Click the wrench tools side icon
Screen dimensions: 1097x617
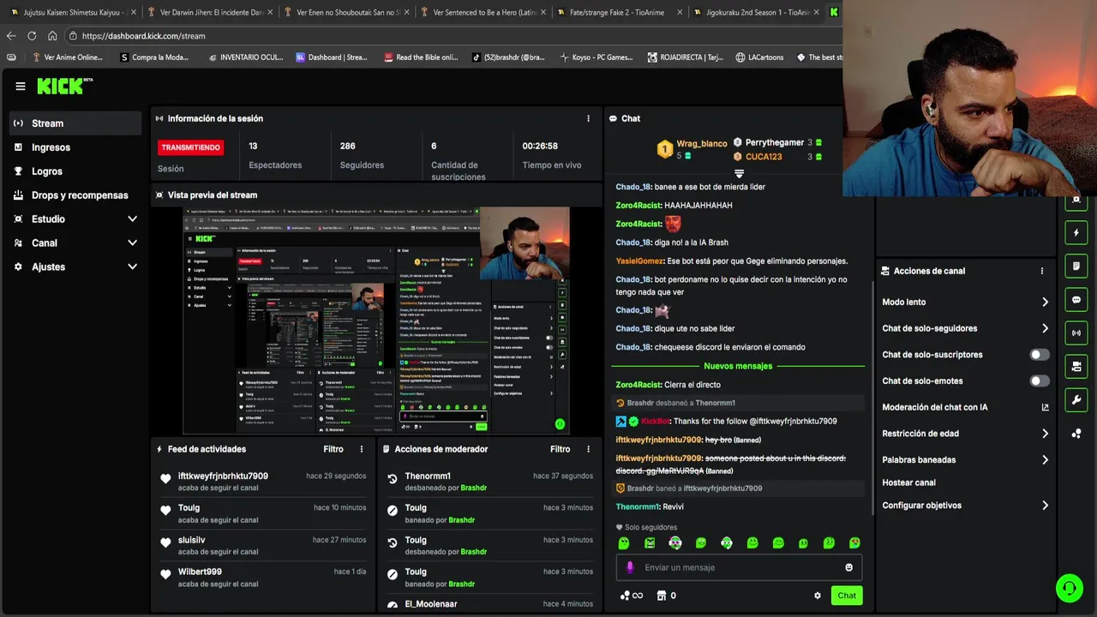(x=1076, y=400)
